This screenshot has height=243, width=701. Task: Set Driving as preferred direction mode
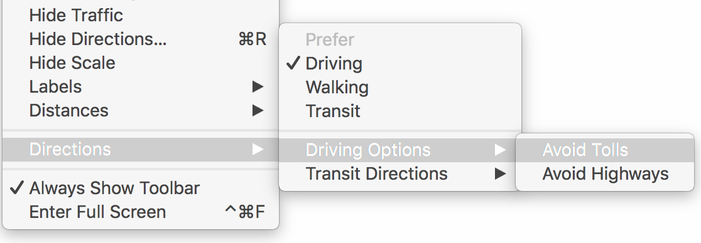tap(400, 63)
